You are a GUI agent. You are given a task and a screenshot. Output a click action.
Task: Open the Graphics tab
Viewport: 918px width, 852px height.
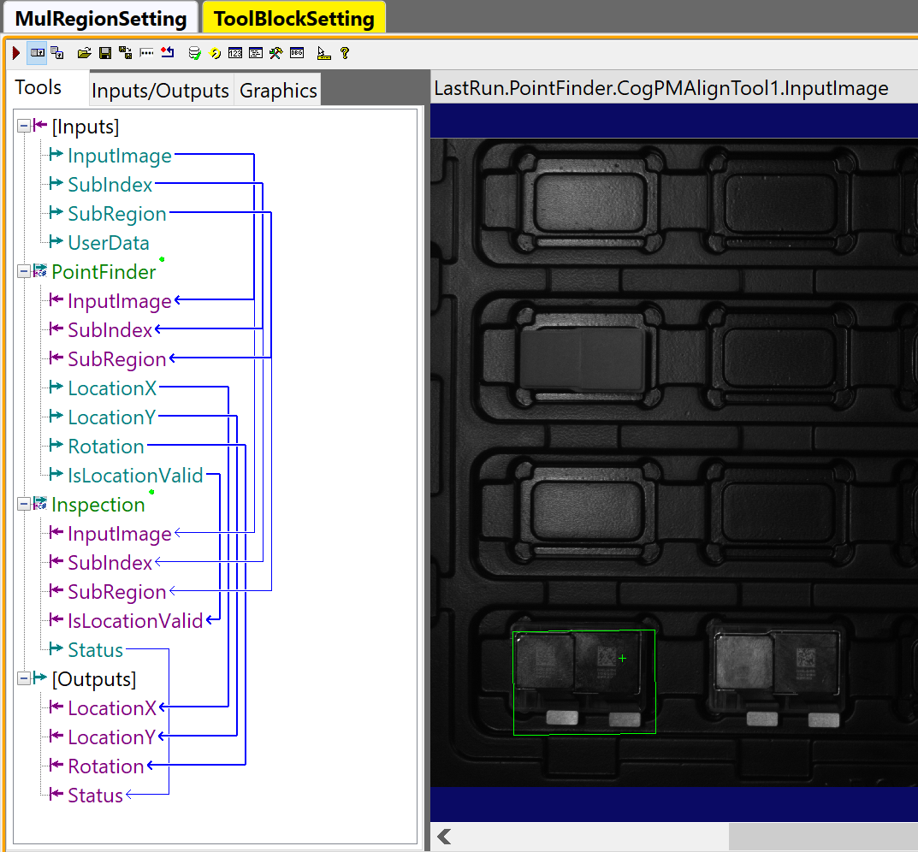pos(278,91)
